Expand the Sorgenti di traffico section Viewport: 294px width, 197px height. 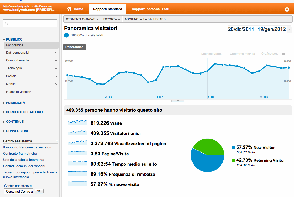[x=24, y=112]
